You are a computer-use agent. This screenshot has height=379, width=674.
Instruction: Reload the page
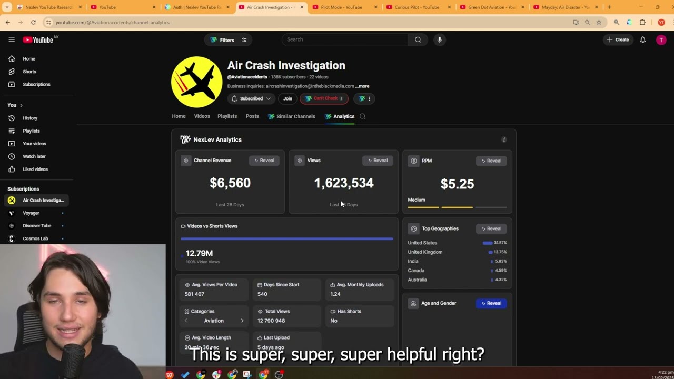click(33, 22)
